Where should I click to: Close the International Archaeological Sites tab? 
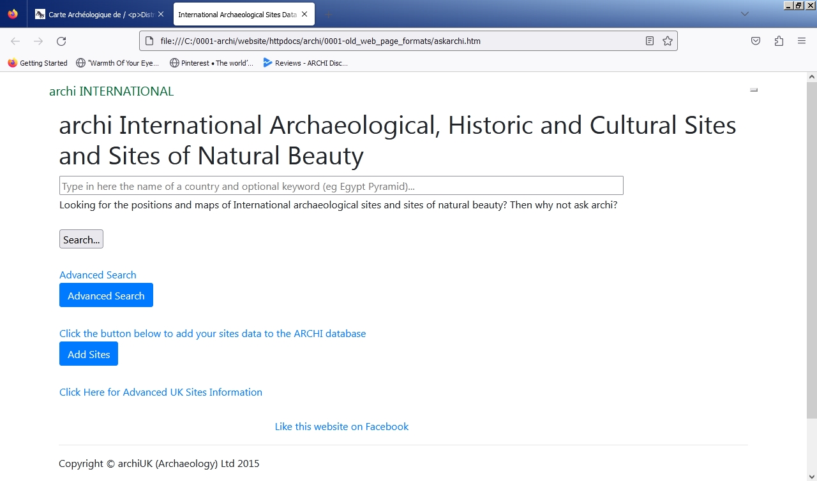(x=305, y=14)
